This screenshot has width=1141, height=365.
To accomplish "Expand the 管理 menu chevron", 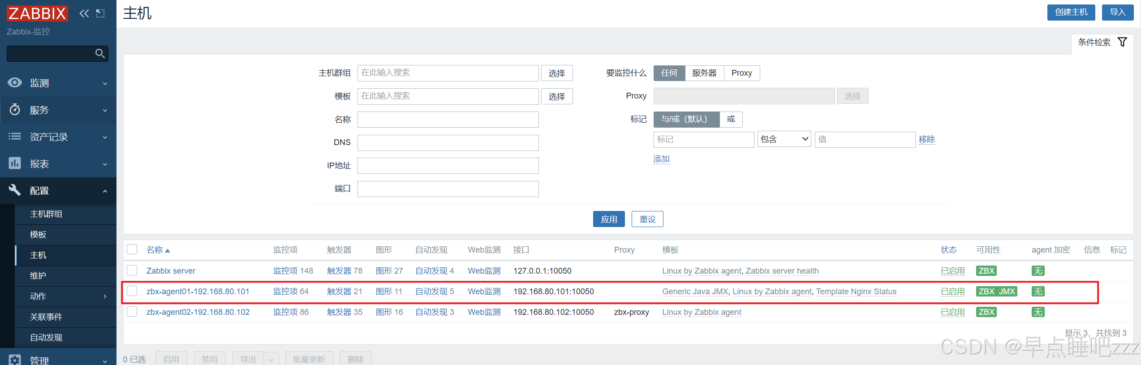I will (x=105, y=361).
